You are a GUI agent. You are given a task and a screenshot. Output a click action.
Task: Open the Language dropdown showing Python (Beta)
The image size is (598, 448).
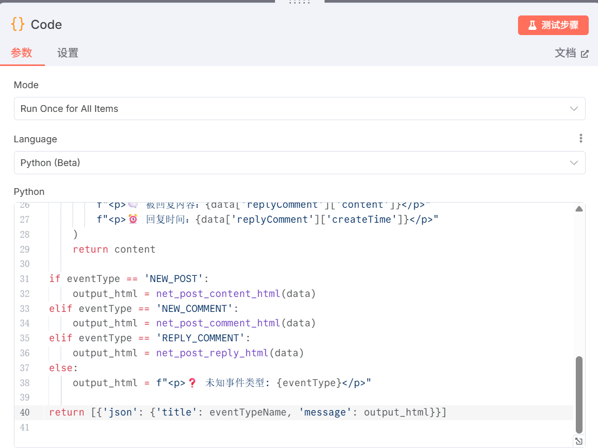tap(299, 163)
